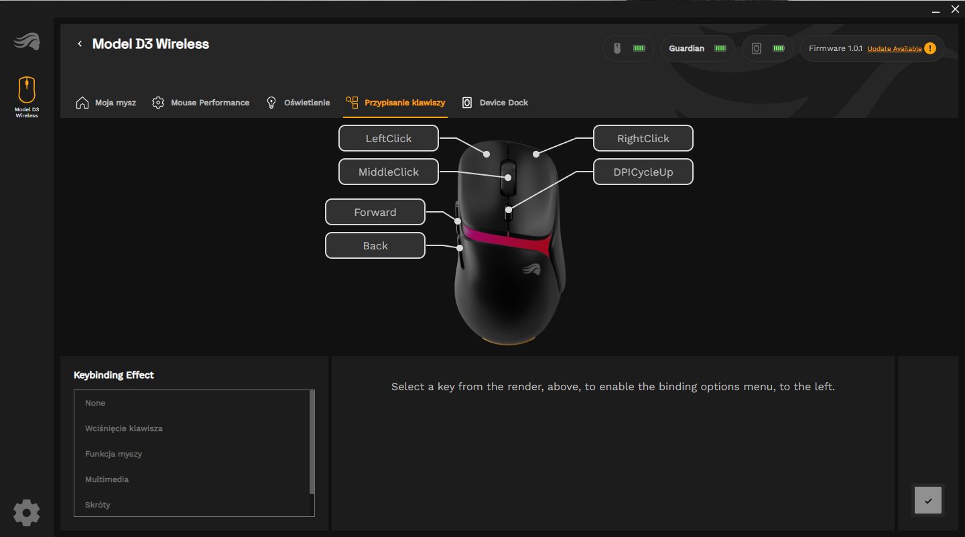The image size is (965, 537).
Task: Switch to the Moja mysz tab
Action: pos(107,103)
